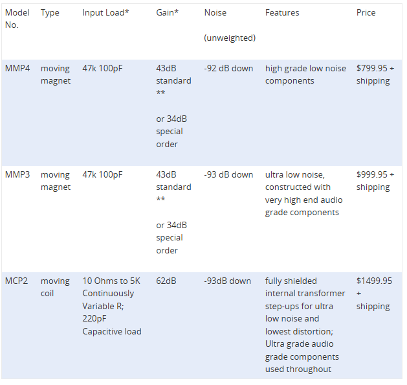This screenshot has height=385, width=407.
Task: Click the MMP3 model number cell
Action: (17, 174)
